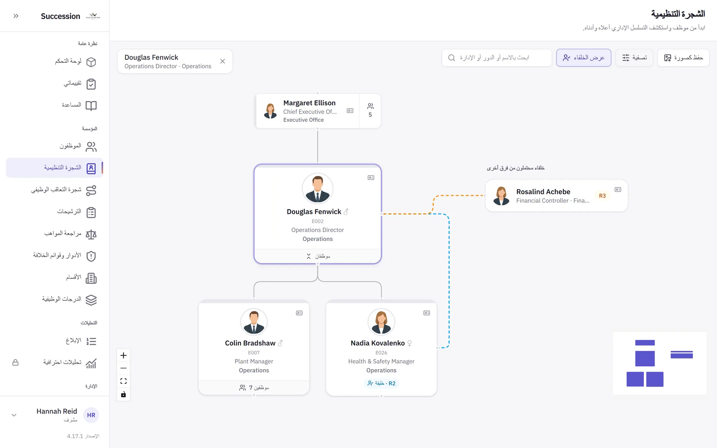The image size is (717, 448).
Task: Focus the employee search field
Action: 497,58
